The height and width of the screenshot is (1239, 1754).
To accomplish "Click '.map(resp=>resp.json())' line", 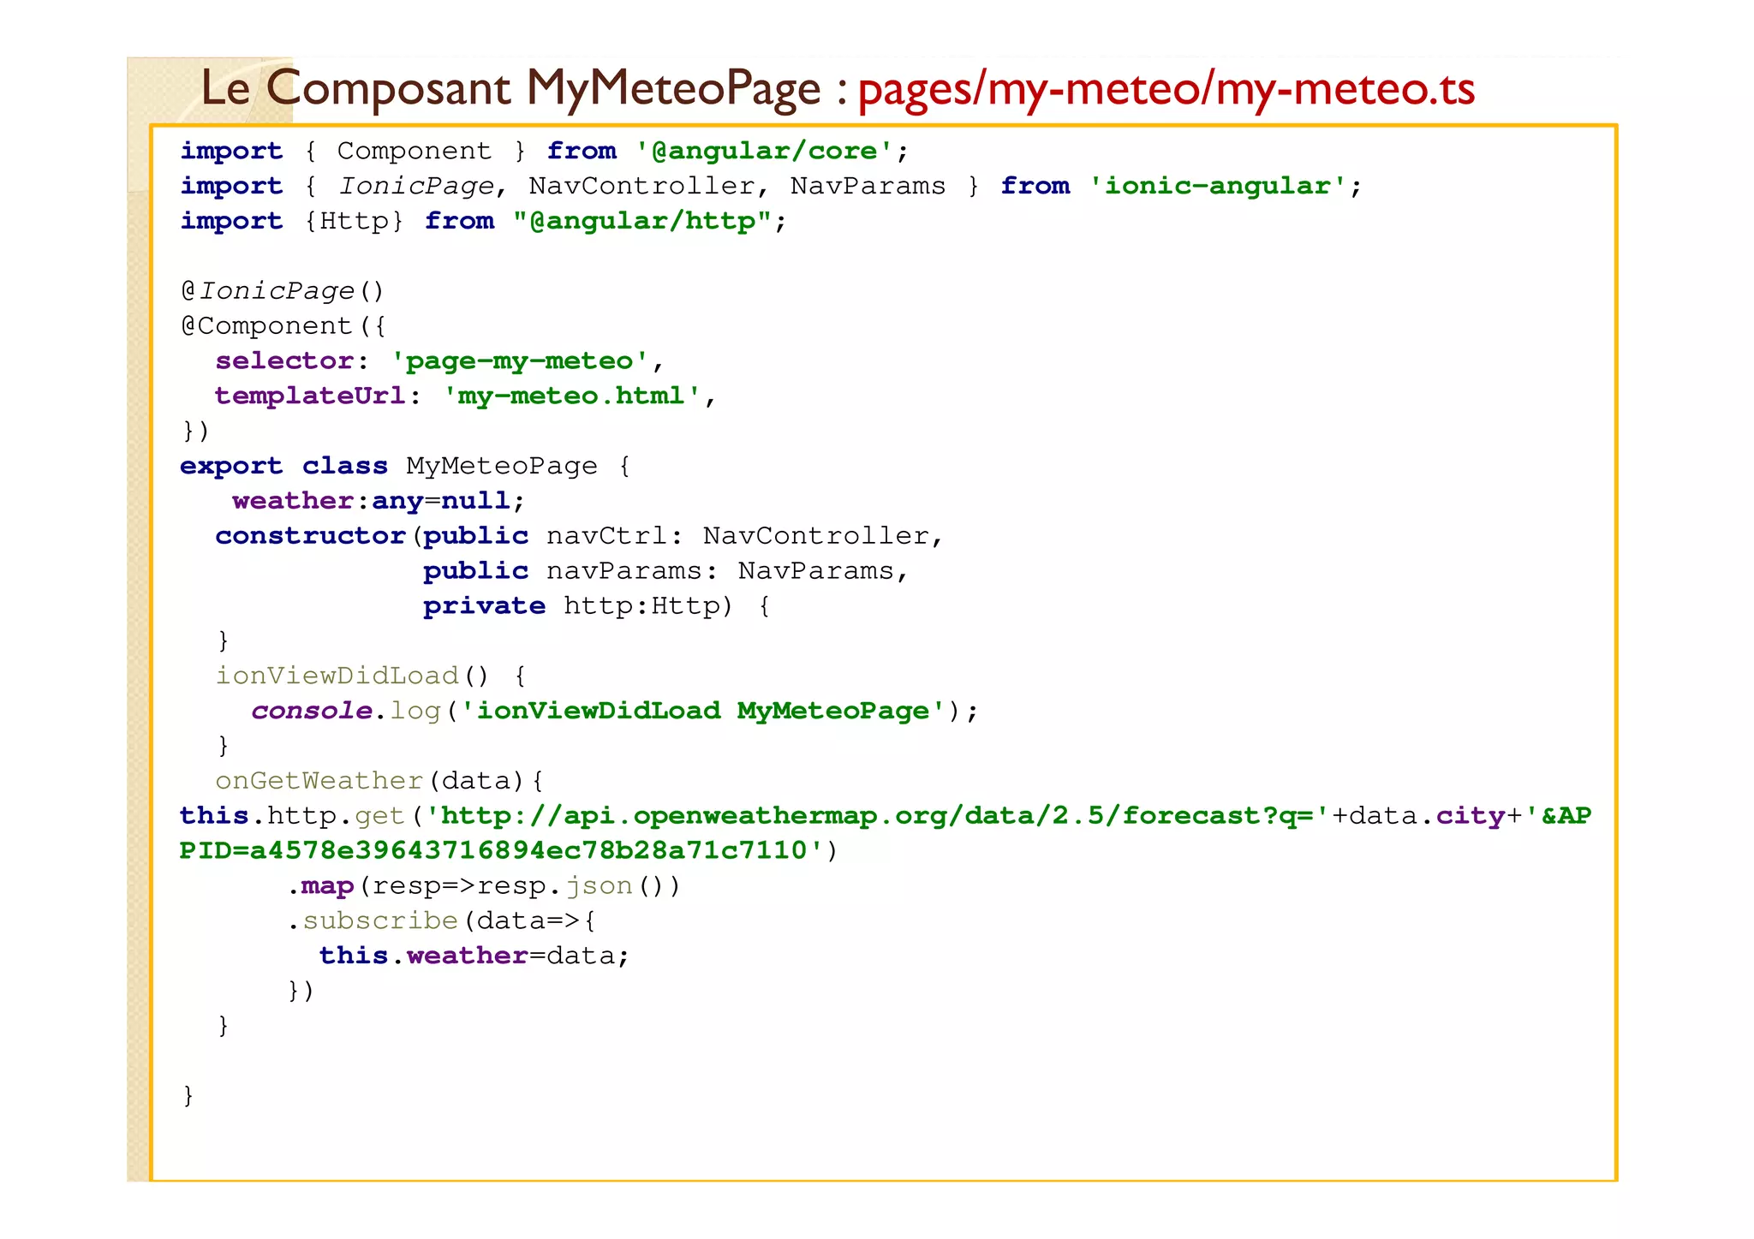I will pos(484,886).
